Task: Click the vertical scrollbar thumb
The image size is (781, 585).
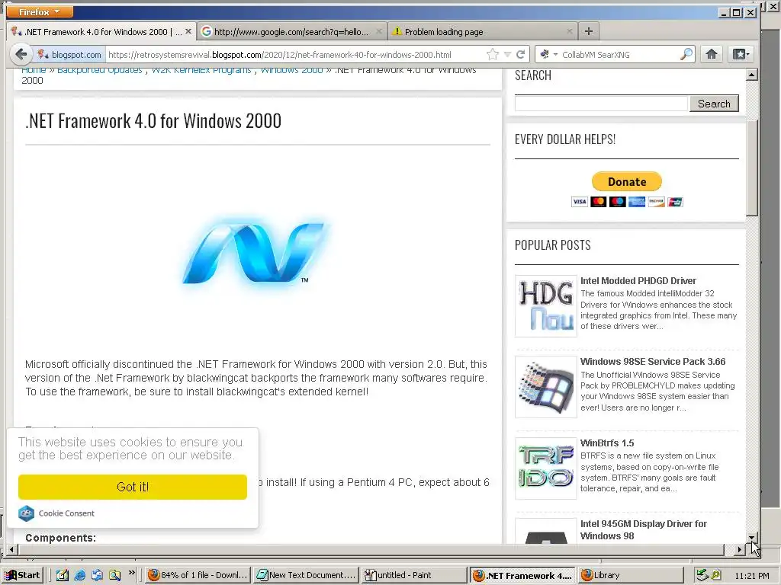Action: (751, 167)
